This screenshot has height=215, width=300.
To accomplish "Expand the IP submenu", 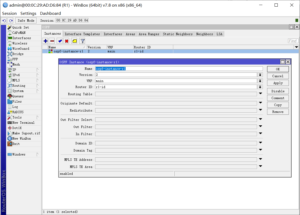I will (x=38, y=70).
